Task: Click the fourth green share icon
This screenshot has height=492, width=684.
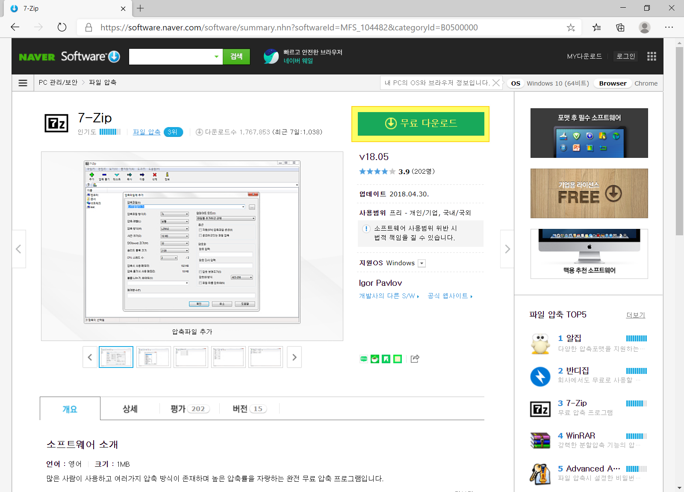Action: (397, 359)
